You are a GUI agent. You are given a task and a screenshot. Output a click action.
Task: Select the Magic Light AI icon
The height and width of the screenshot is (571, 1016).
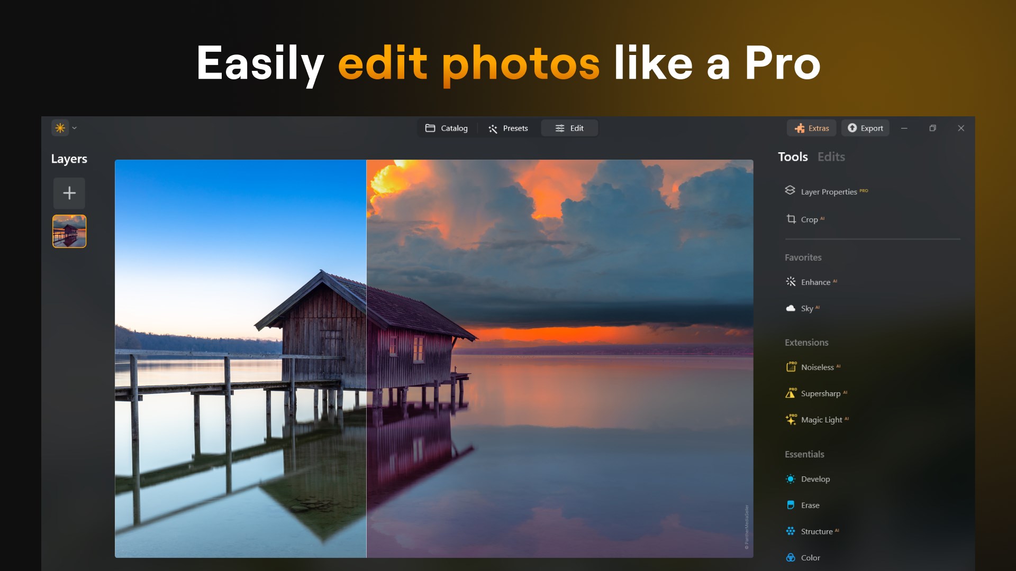coord(791,419)
